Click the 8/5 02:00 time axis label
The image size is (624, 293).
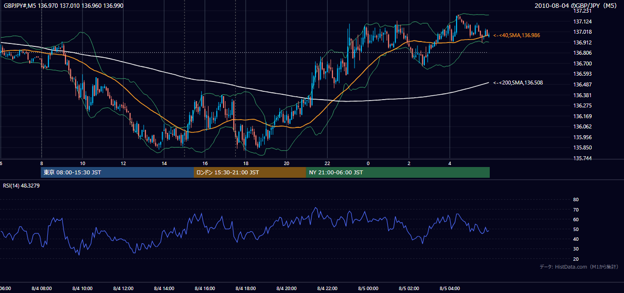coord(409,288)
